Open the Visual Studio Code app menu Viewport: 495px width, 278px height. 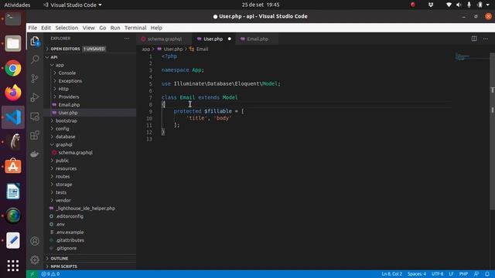[x=72, y=5]
